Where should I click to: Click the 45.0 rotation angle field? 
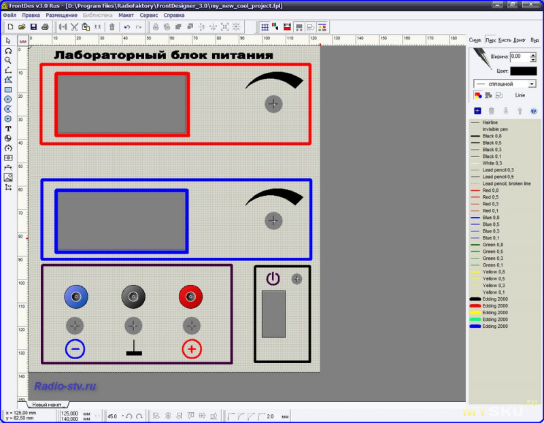[x=114, y=416]
